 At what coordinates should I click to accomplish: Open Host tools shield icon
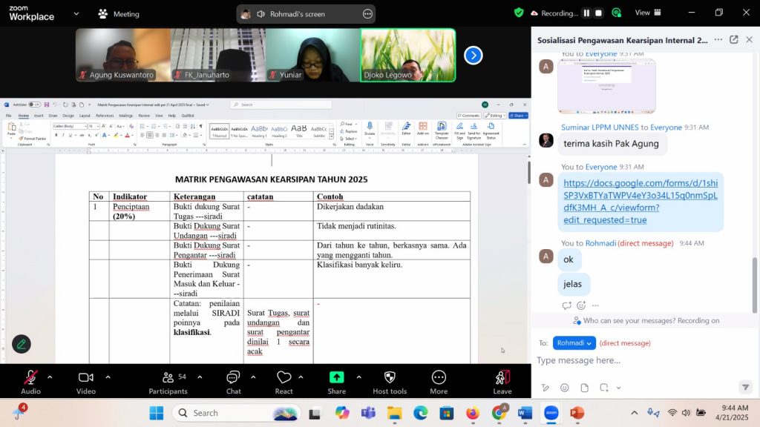coord(389,377)
